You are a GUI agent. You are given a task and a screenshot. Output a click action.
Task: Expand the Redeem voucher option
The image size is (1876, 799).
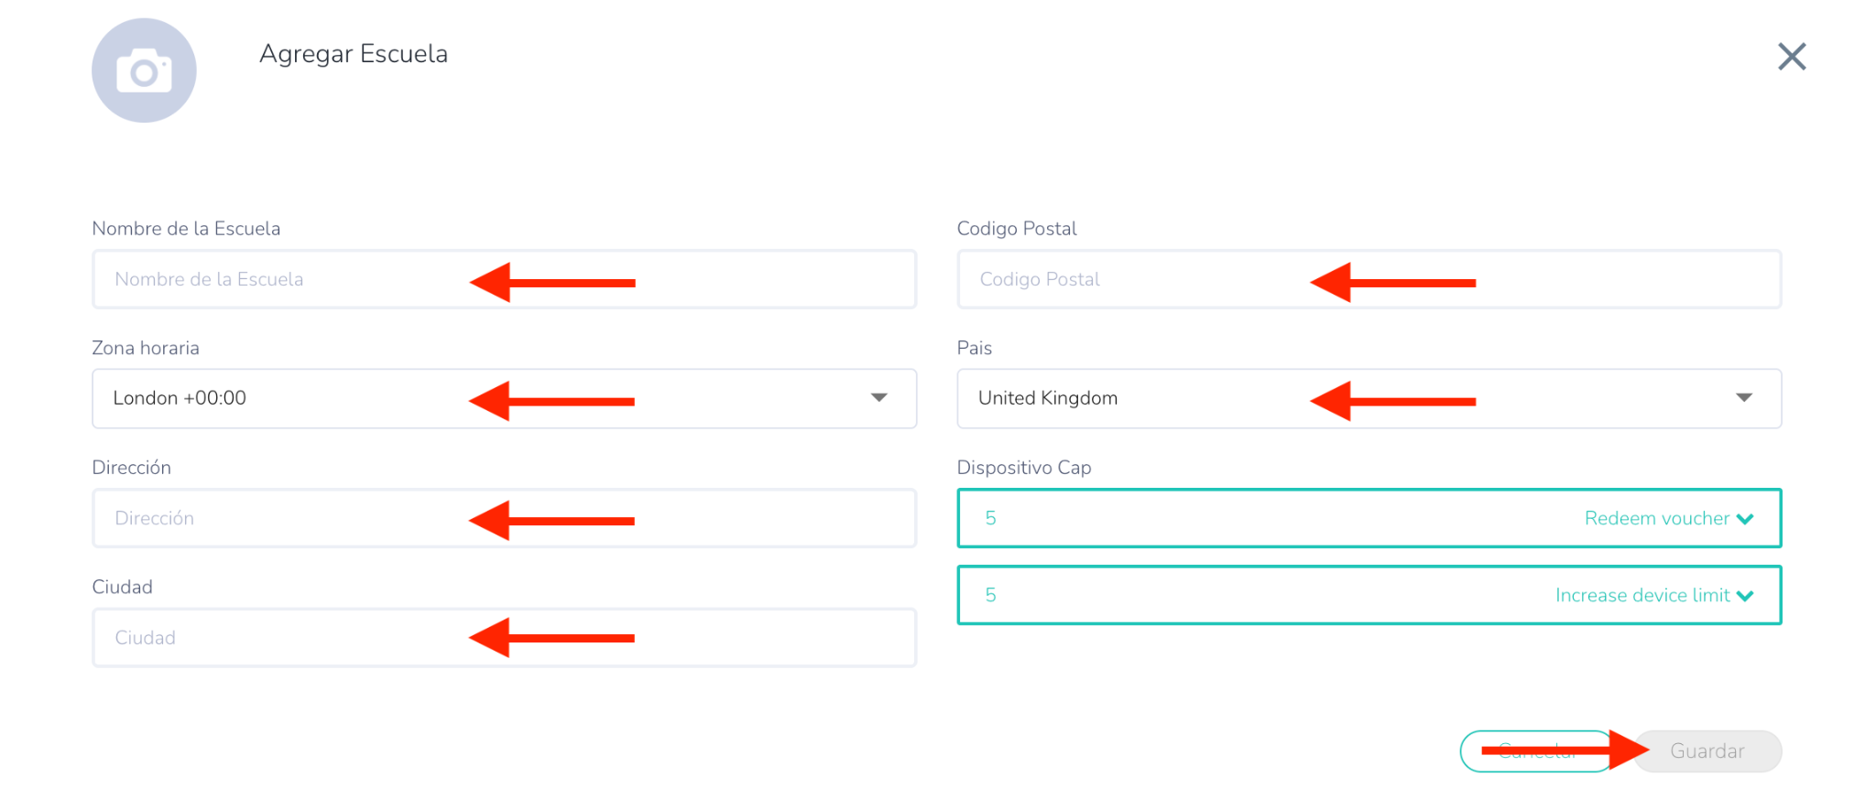(1656, 519)
